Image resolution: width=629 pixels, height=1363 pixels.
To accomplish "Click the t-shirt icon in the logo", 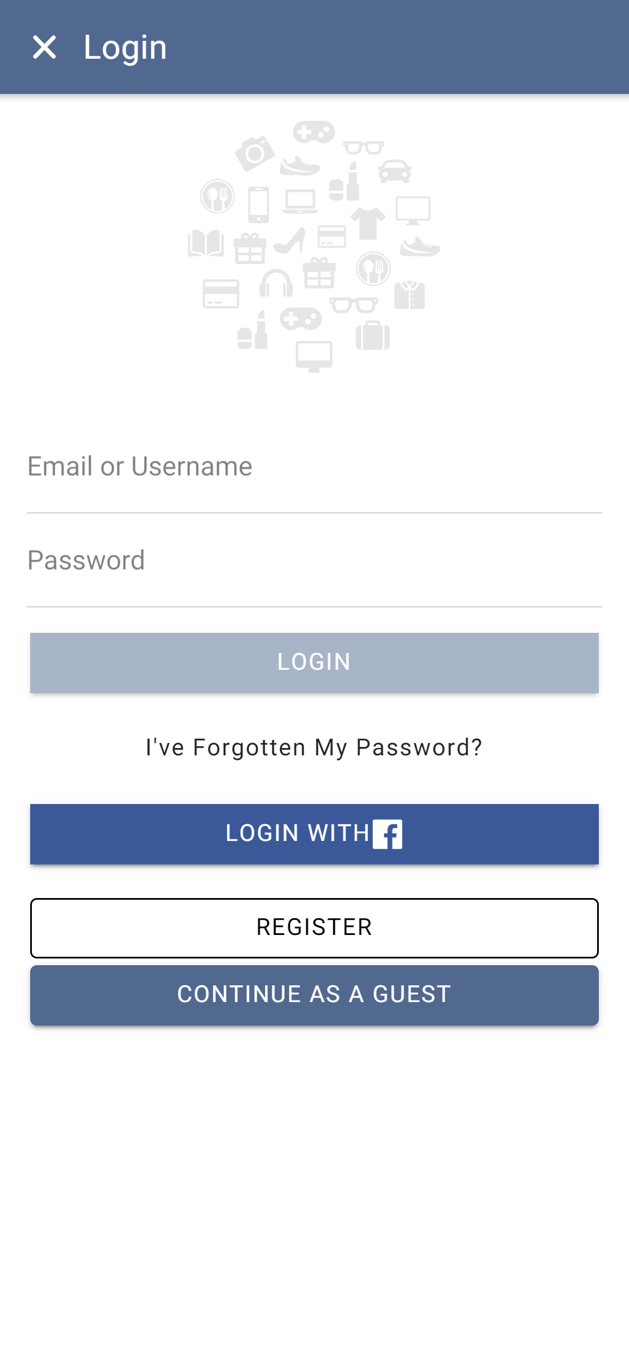I will [x=368, y=223].
